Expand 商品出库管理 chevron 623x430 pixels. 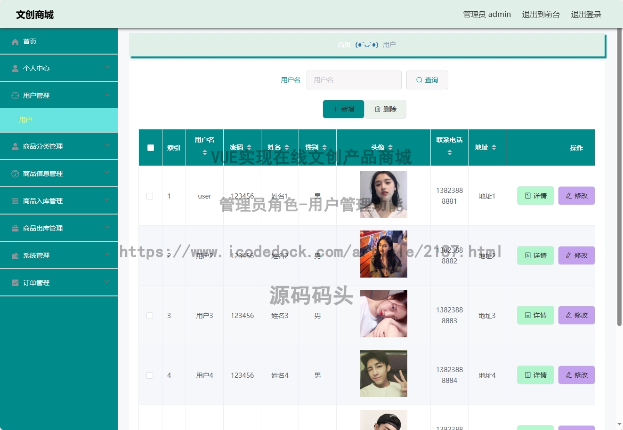tap(107, 228)
